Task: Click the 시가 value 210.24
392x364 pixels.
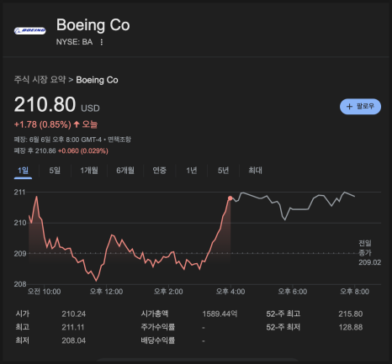Action: [74, 314]
